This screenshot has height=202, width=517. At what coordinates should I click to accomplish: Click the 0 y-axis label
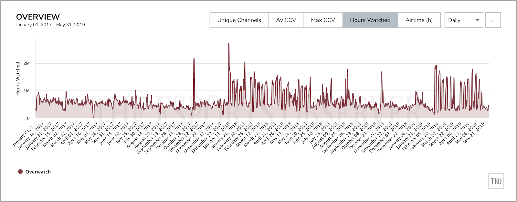28,118
